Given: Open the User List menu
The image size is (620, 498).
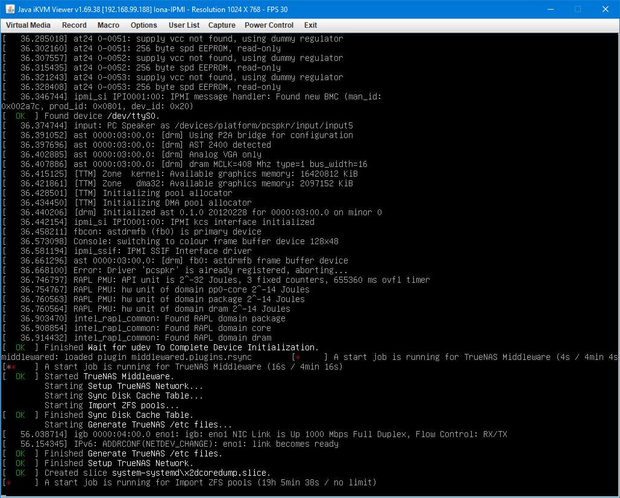Looking at the screenshot, I should [184, 25].
